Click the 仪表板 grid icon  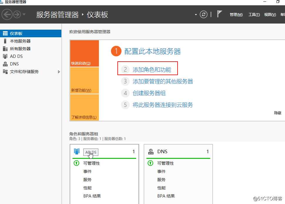click(x=5, y=33)
